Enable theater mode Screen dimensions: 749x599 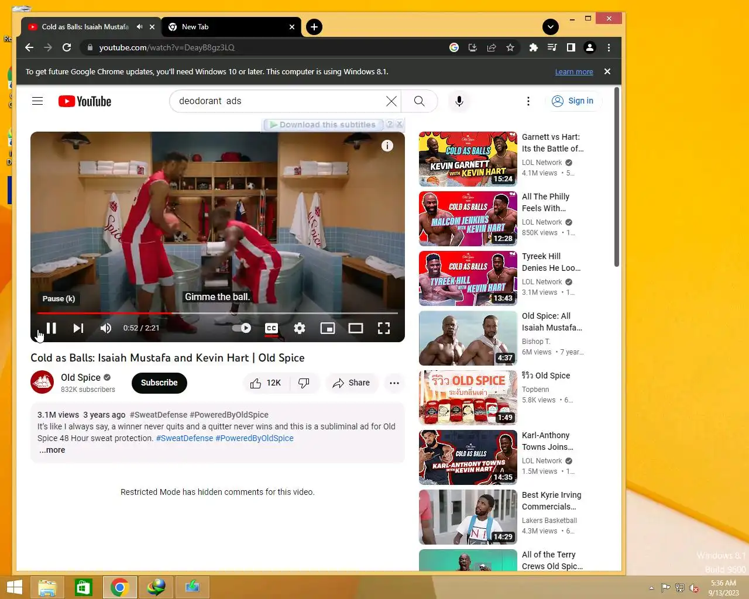pyautogui.click(x=356, y=328)
